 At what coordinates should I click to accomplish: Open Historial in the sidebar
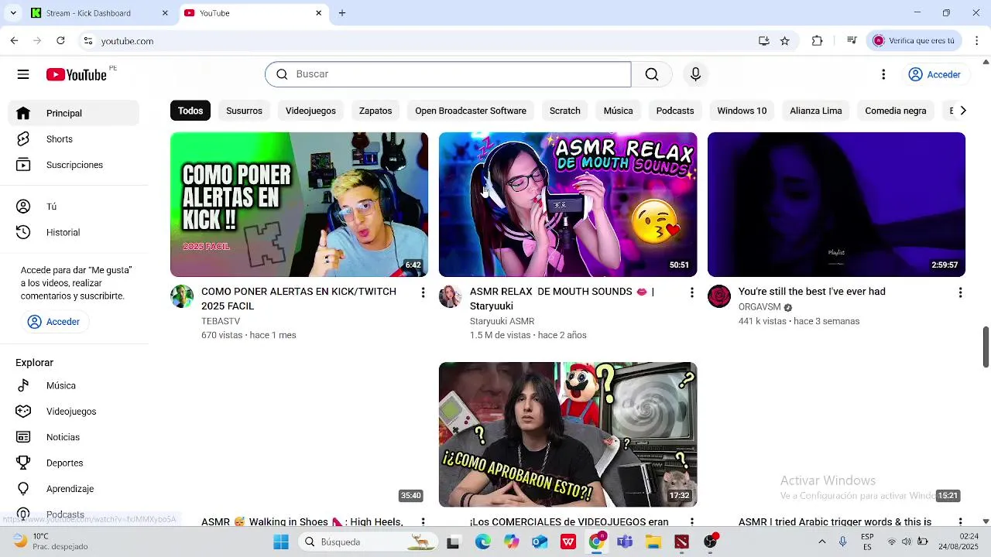coord(74,232)
